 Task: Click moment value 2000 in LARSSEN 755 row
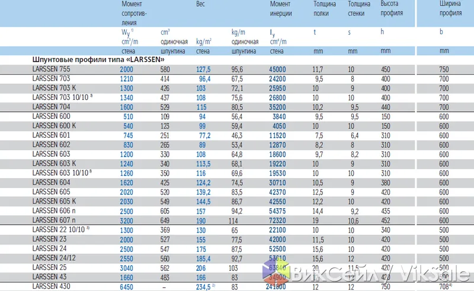126,69
